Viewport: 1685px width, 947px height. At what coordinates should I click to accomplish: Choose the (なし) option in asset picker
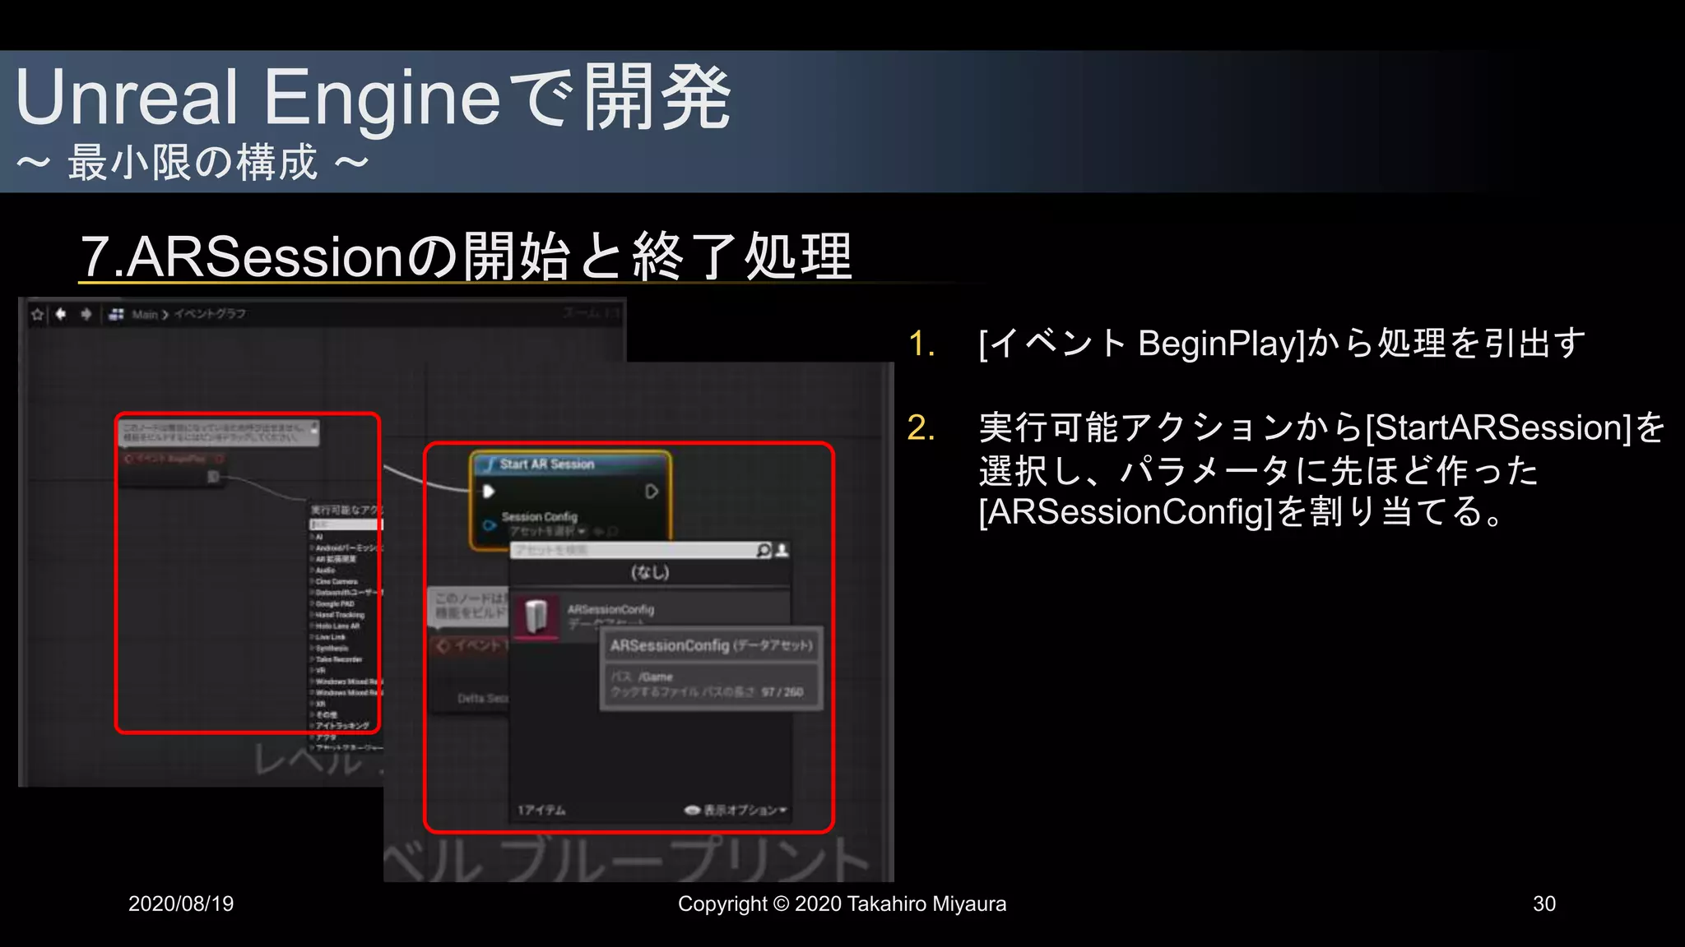point(650,572)
